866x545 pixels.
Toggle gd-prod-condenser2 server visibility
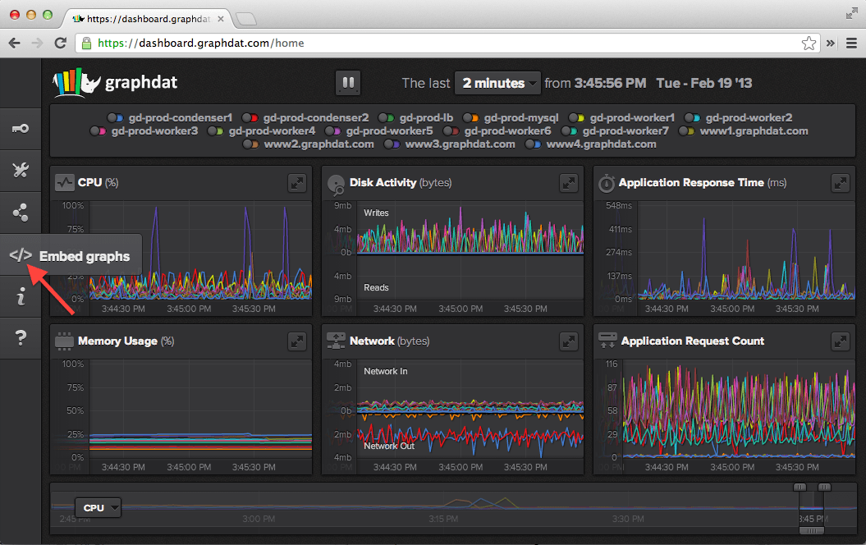[250, 117]
